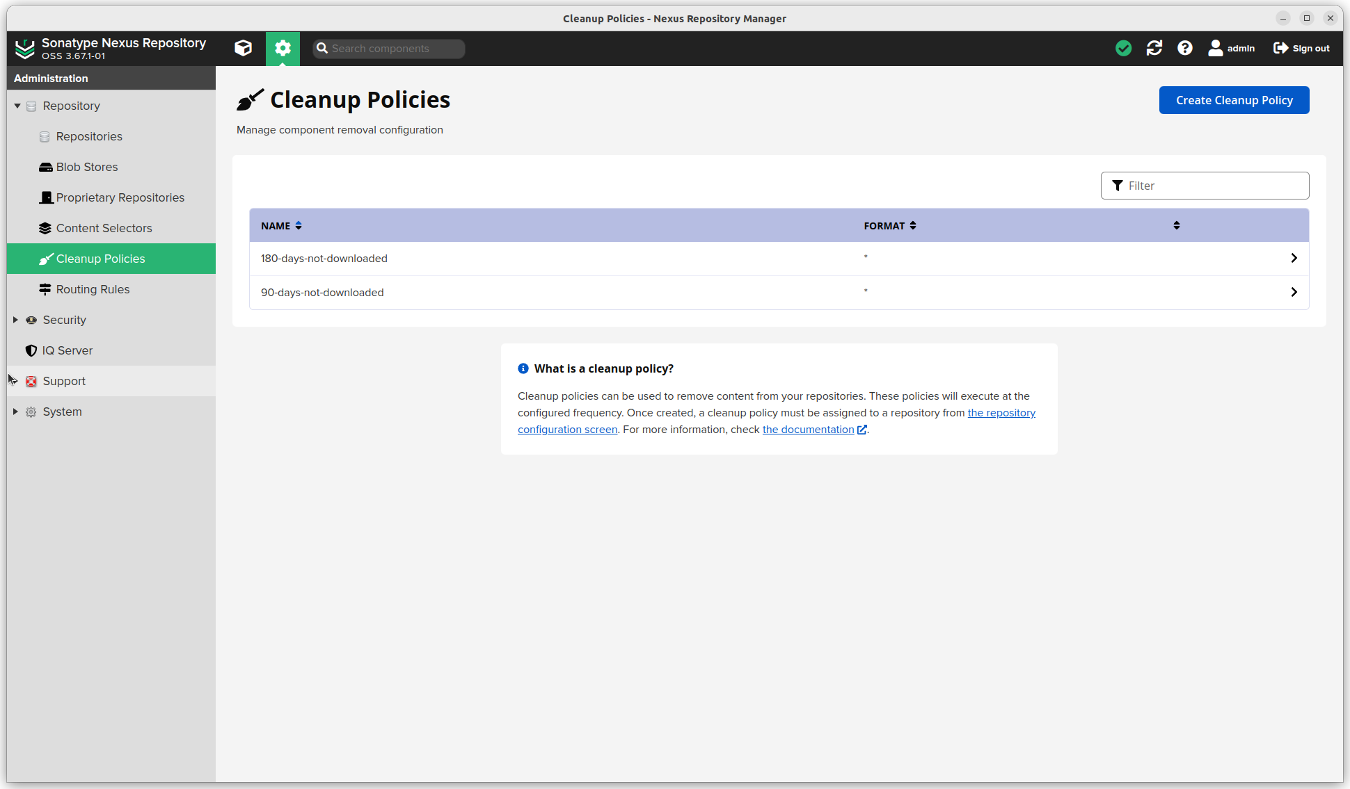Click the large broom icon beside page title
The width and height of the screenshot is (1350, 789).
click(x=250, y=100)
